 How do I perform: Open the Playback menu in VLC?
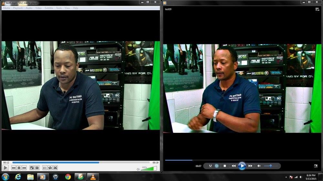click(x=18, y=8)
